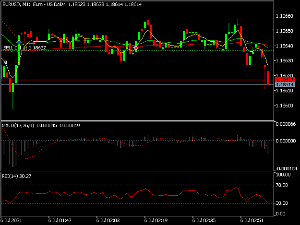Click the 6 Jul 2021 time label
Viewport: 300px width, 225px height.
[x=12, y=220]
